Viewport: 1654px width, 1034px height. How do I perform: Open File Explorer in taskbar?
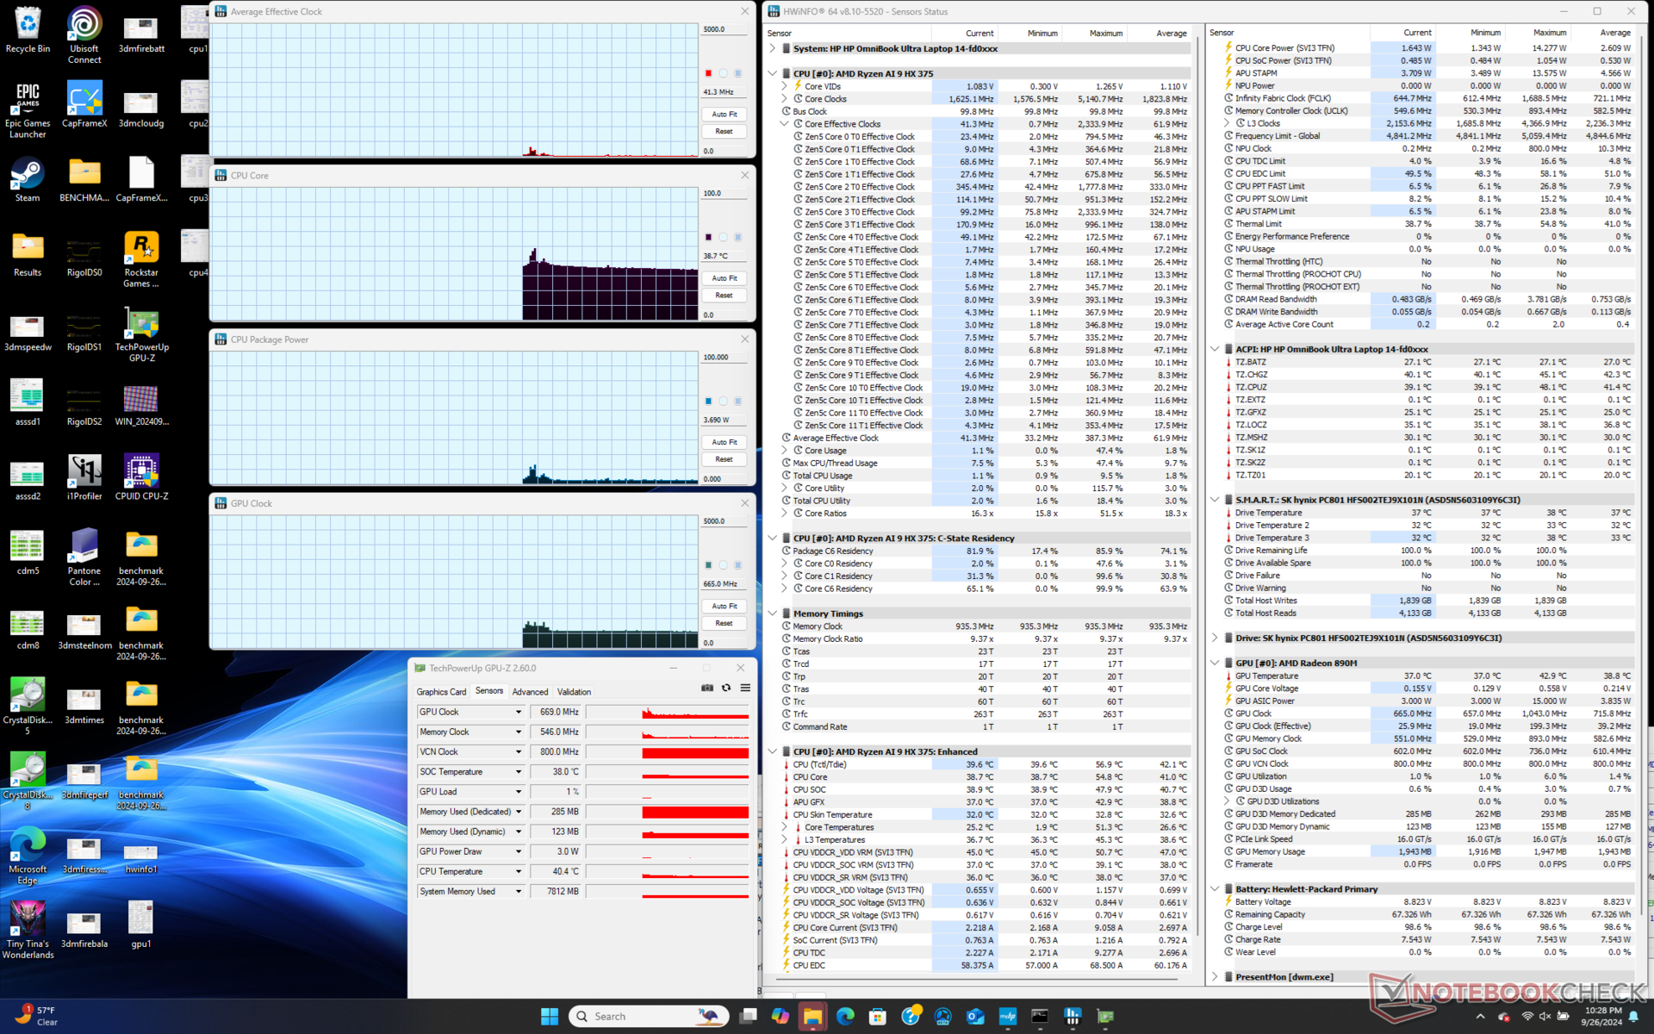tap(812, 1017)
